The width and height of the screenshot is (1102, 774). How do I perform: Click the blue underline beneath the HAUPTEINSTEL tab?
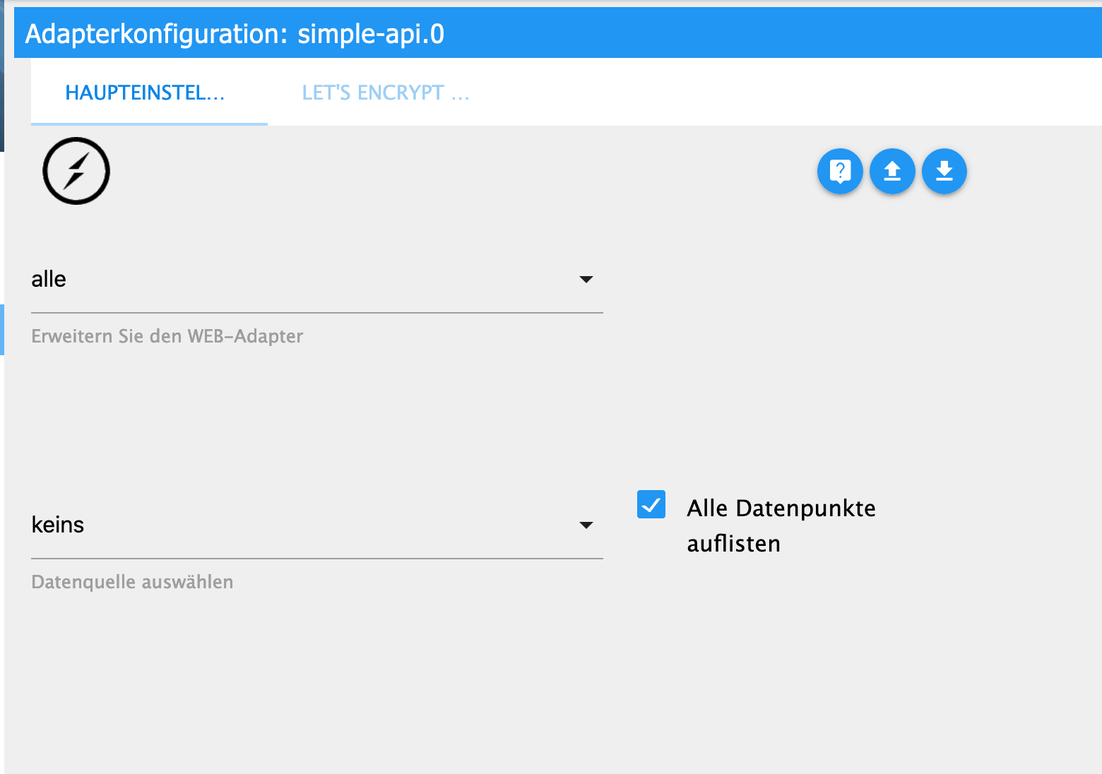(149, 124)
